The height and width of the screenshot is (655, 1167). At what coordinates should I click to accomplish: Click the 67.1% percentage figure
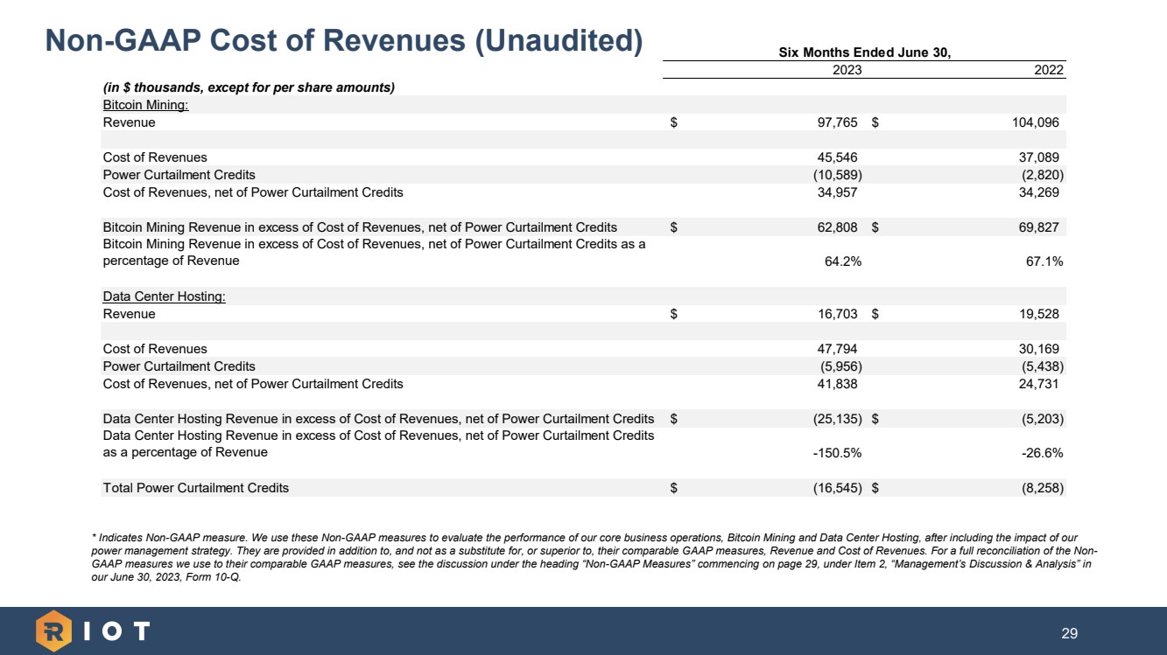tap(1045, 261)
